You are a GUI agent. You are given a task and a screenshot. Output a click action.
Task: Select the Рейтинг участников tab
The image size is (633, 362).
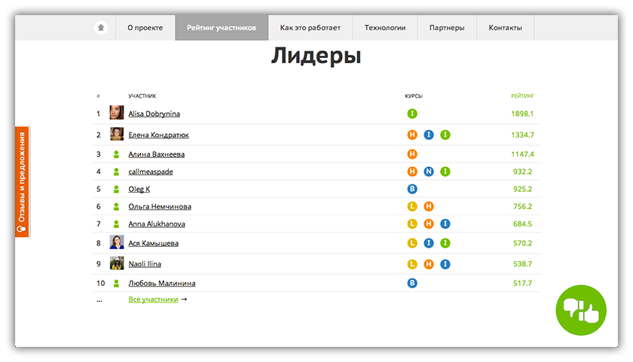[222, 28]
